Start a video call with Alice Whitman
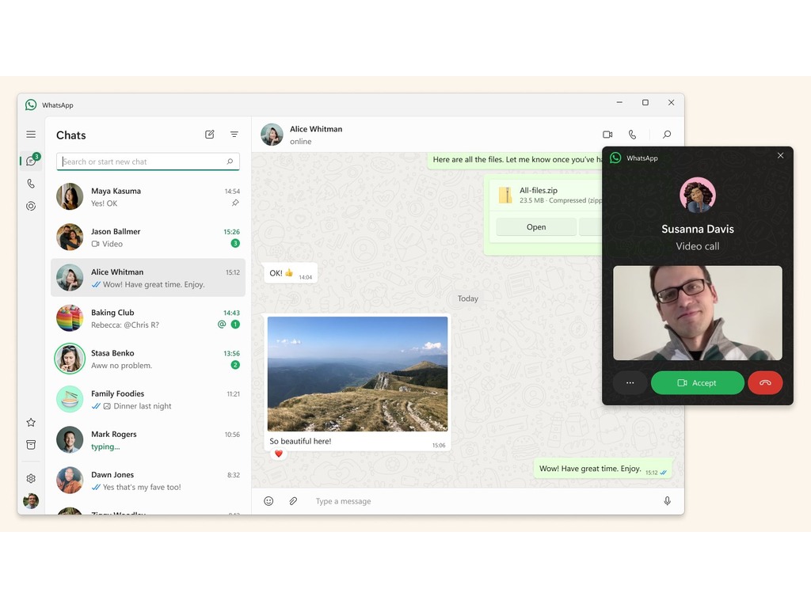Viewport: 811px width, 608px height. point(607,135)
